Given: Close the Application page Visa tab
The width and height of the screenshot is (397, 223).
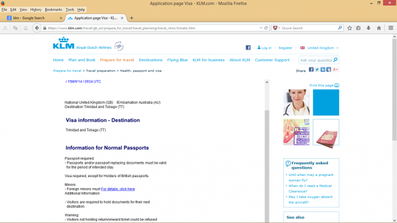Looking at the screenshot, I should tap(122, 18).
